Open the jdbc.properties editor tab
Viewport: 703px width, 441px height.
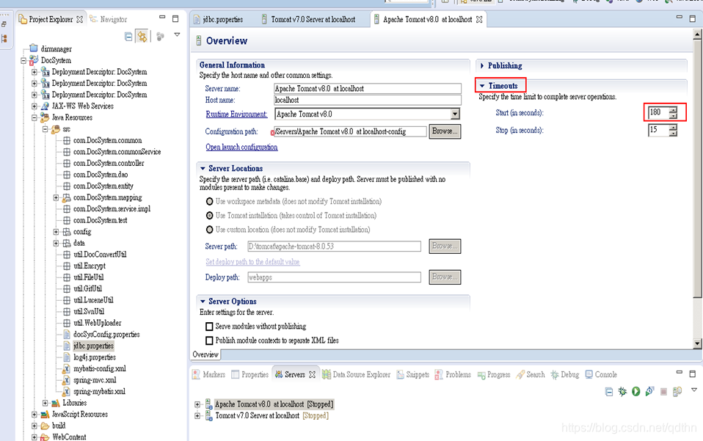coord(219,19)
